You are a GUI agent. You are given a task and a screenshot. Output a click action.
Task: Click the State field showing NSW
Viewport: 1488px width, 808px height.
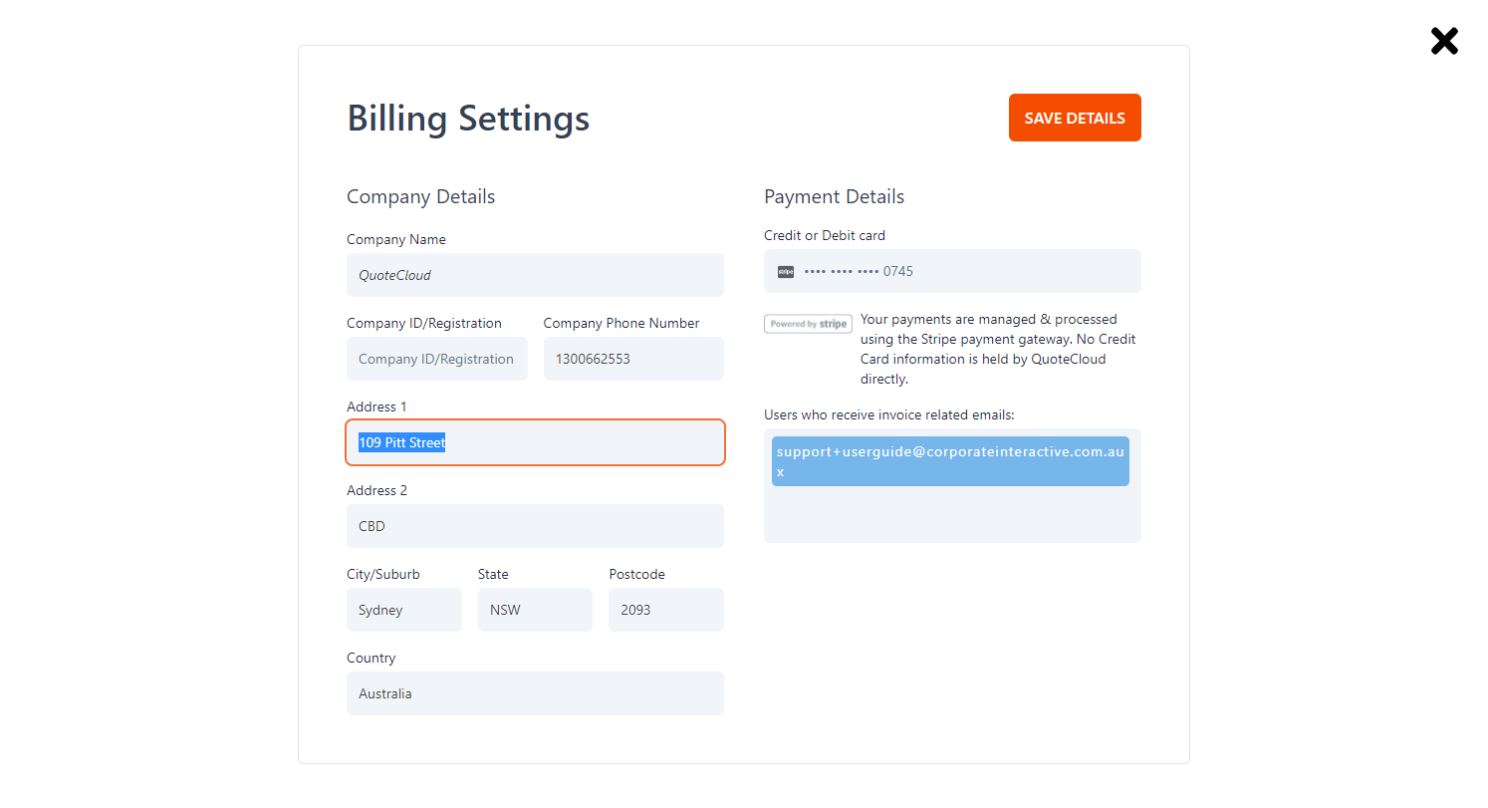pyautogui.click(x=535, y=609)
